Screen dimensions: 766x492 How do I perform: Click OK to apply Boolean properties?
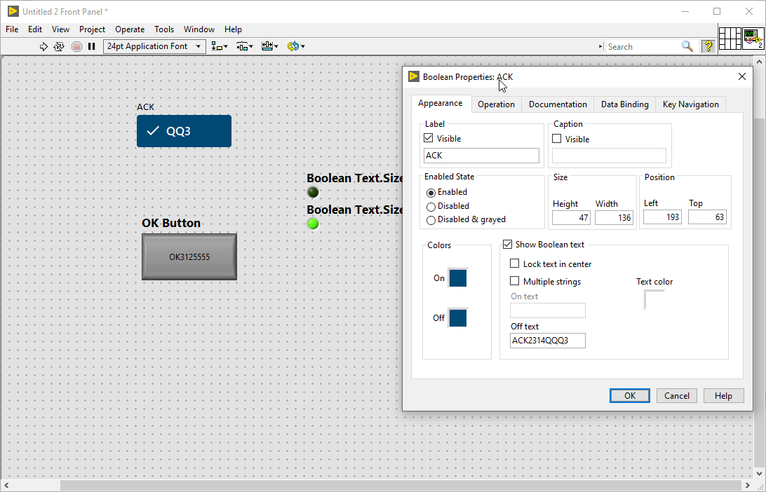coord(629,395)
